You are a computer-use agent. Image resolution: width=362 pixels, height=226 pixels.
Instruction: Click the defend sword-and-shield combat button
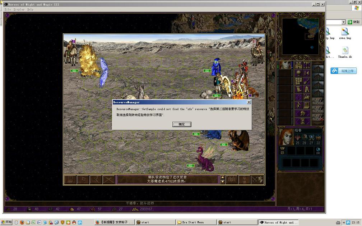point(257,180)
